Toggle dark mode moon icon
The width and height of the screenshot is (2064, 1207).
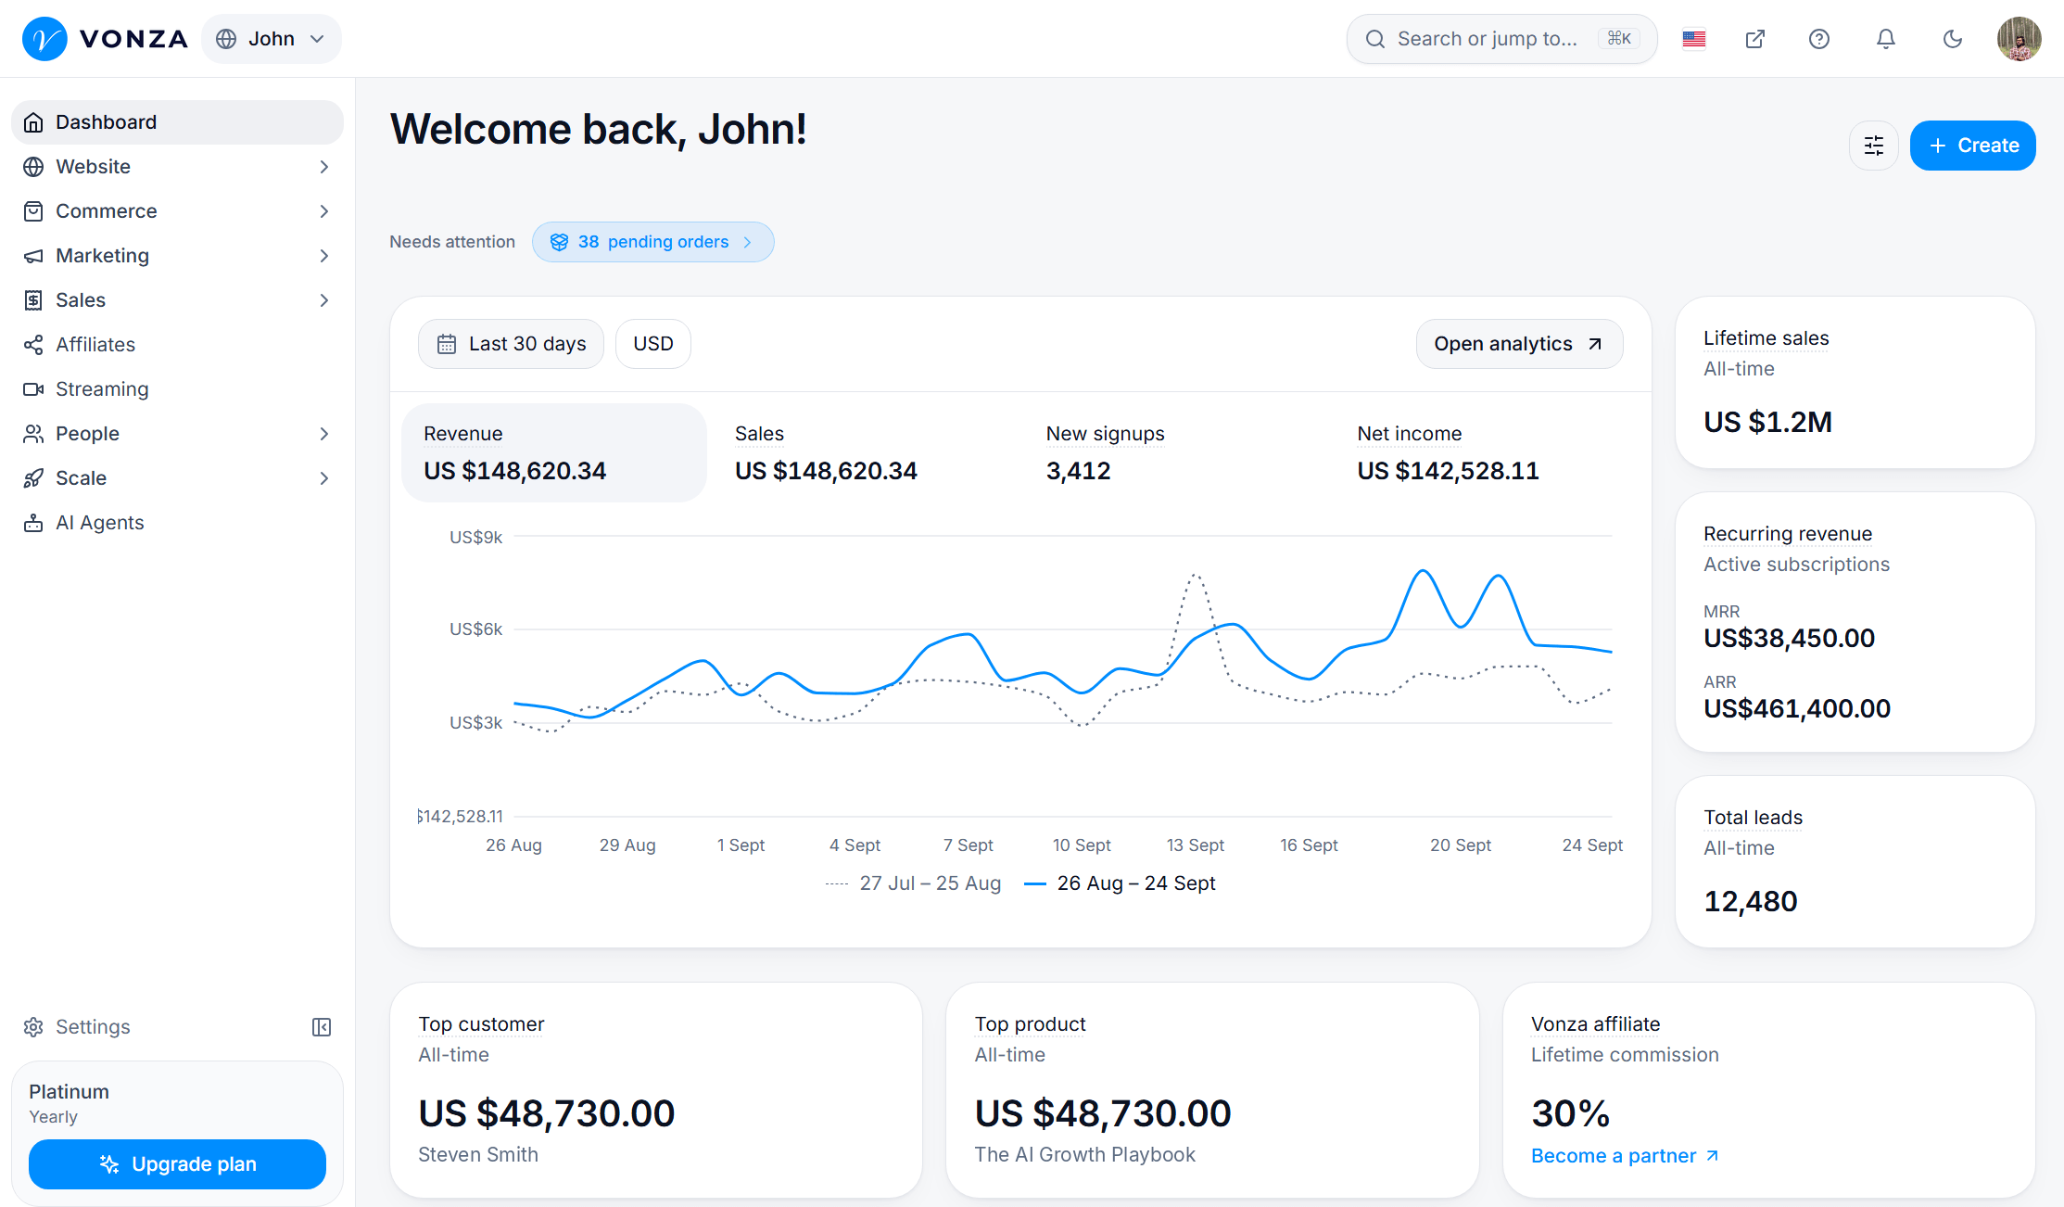click(x=1953, y=39)
